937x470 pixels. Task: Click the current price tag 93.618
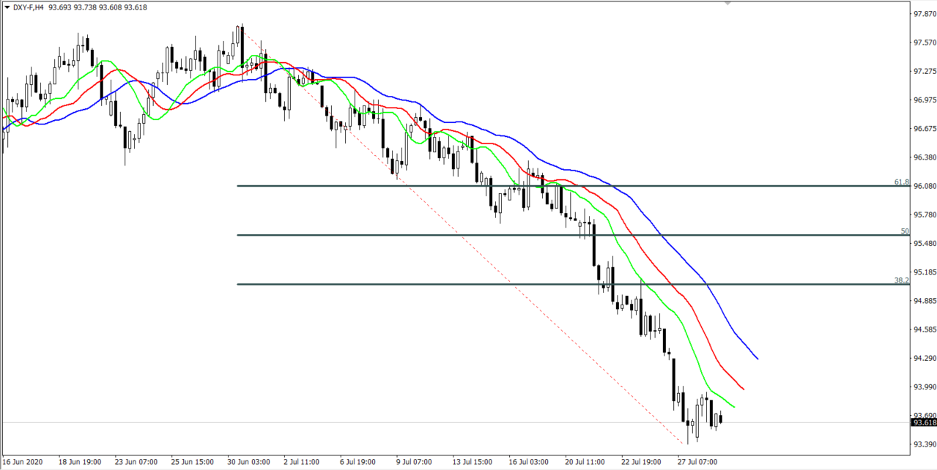point(923,422)
